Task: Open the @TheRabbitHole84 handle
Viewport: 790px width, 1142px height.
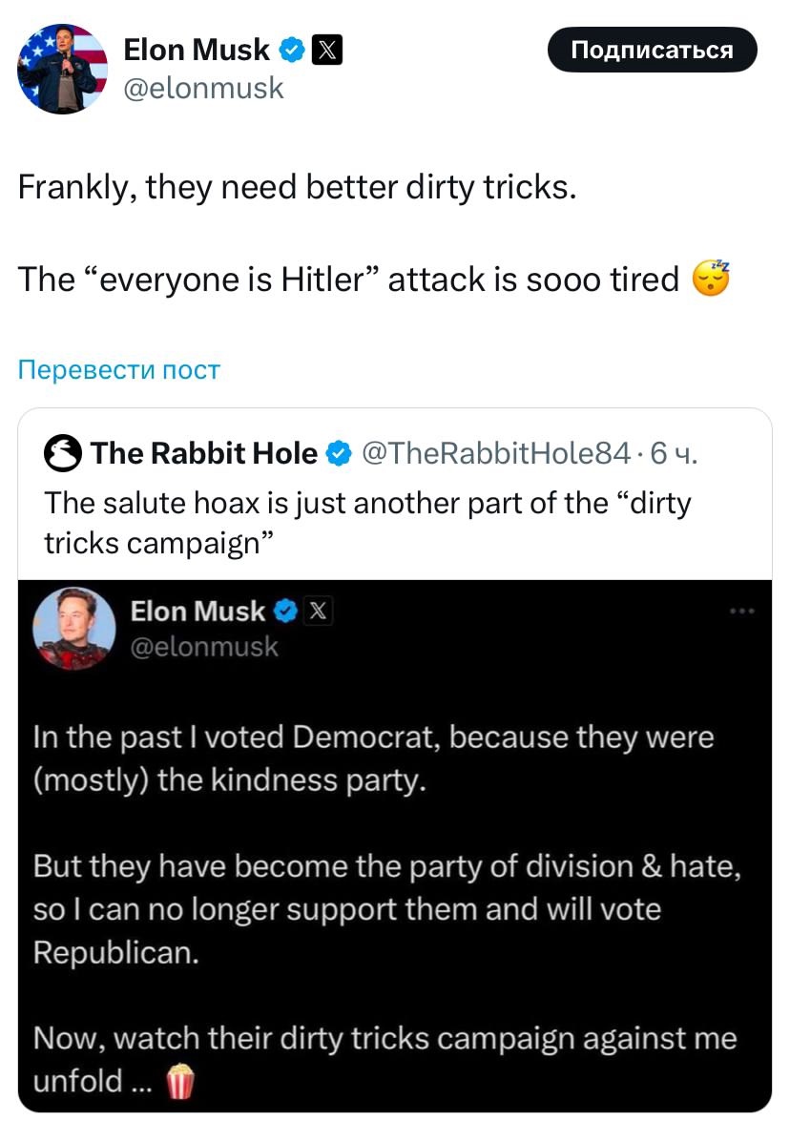Action: 496,454
